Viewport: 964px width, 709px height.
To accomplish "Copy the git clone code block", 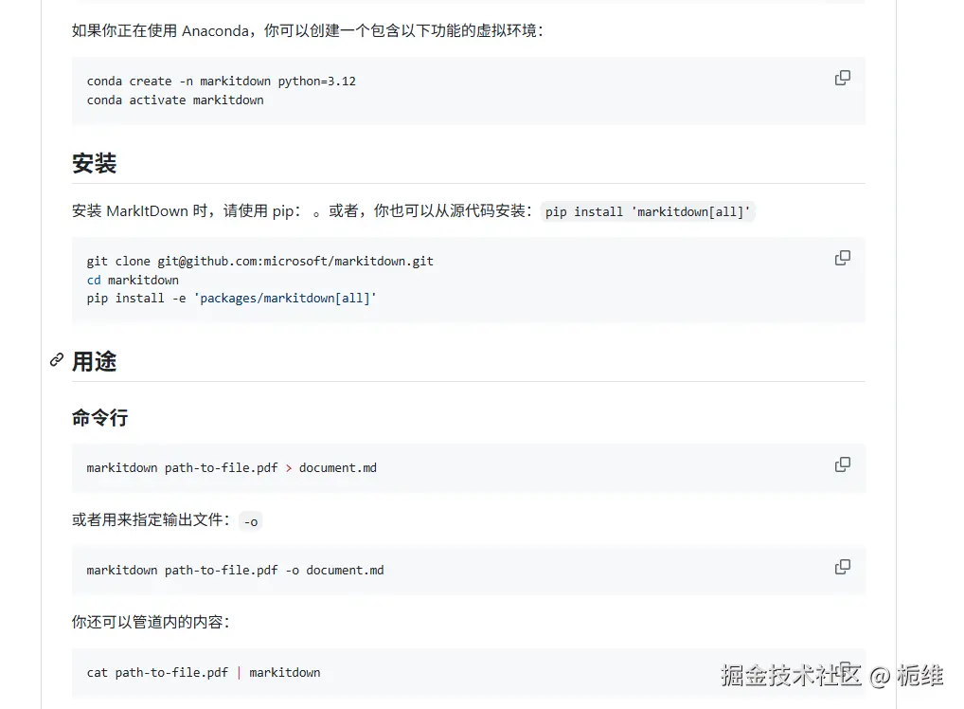I will (842, 259).
